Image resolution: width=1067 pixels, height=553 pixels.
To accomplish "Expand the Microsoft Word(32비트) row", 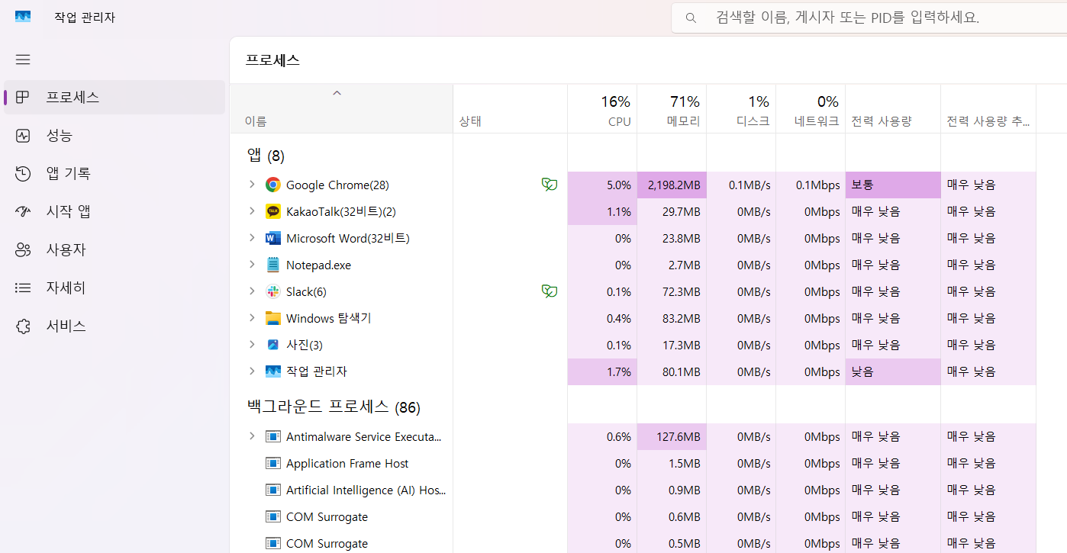I will click(252, 238).
